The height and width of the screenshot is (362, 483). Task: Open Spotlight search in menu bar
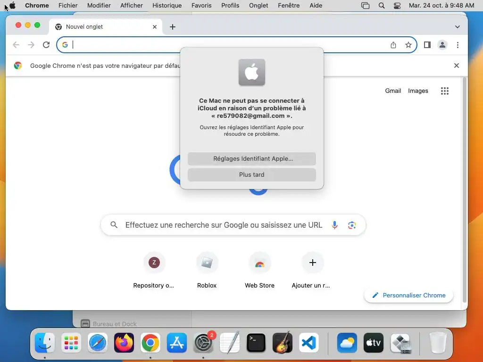381,6
